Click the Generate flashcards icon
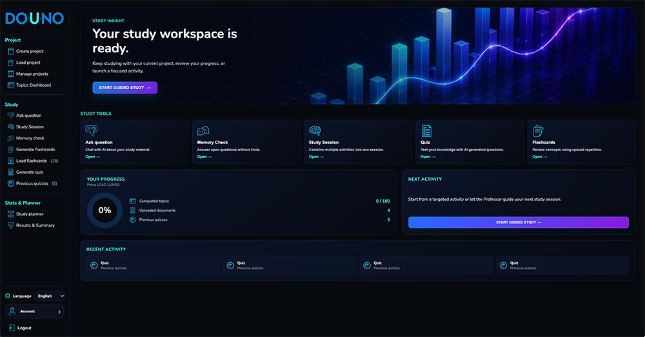 [11, 150]
